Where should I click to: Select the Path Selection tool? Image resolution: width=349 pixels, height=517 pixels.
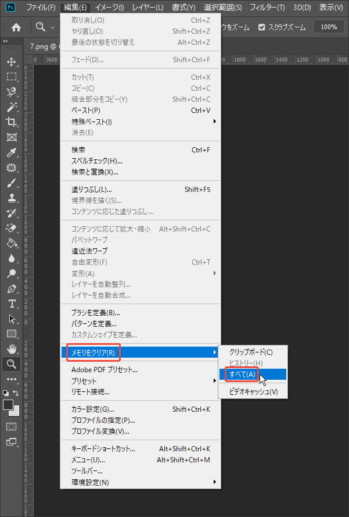pyautogui.click(x=12, y=319)
